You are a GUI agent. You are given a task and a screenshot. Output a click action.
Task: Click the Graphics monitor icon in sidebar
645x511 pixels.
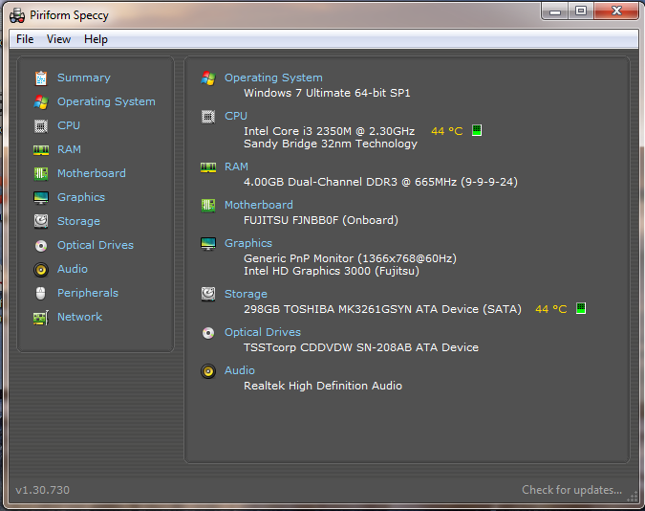(x=41, y=198)
